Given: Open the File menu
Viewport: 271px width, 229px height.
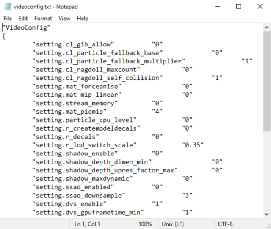Looking at the screenshot, I should coord(8,19).
